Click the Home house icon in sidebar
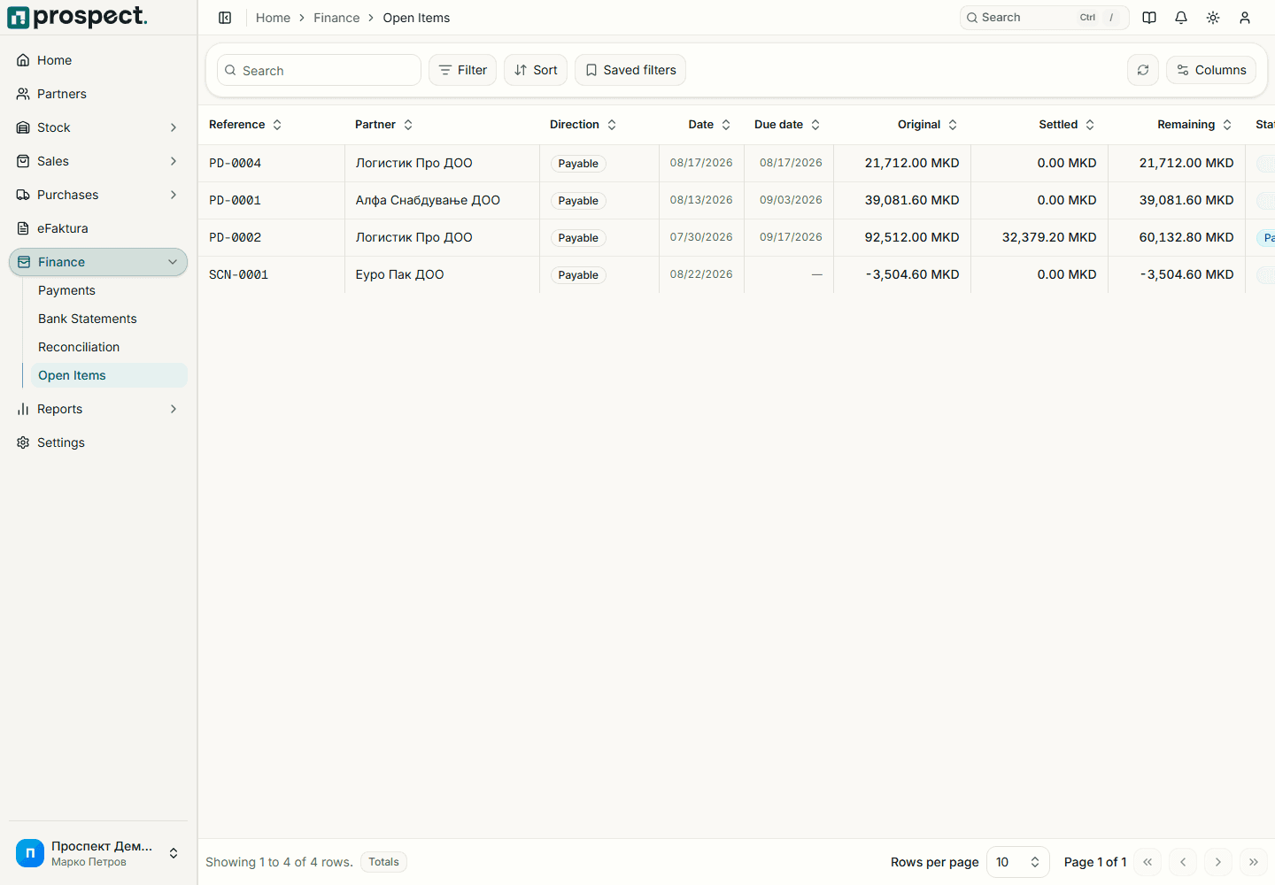This screenshot has width=1275, height=885. (x=23, y=60)
